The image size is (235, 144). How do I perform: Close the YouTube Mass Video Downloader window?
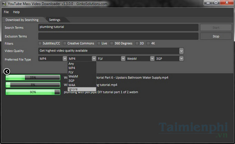(227, 3)
